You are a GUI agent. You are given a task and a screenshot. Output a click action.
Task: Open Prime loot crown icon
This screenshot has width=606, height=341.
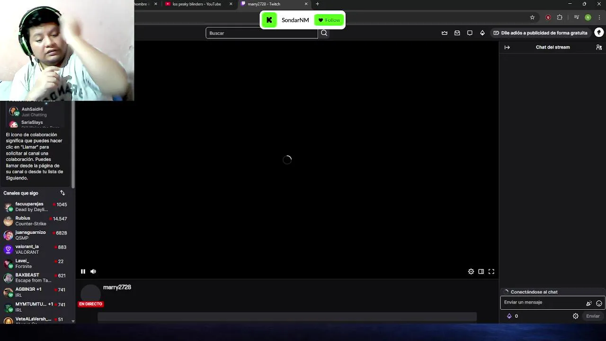[445, 33]
